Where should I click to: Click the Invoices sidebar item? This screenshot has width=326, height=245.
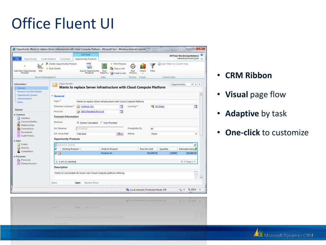pyautogui.click(x=23, y=148)
